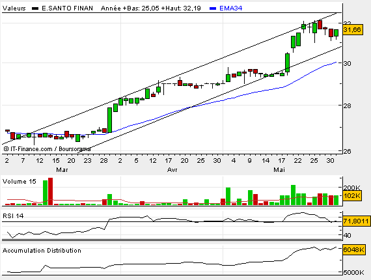The height and width of the screenshot is (280, 371).
Task: Click the 5000K accumulation axis label
Action: (x=353, y=272)
